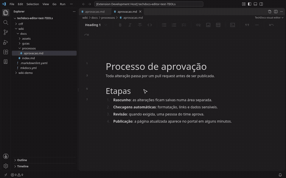The width and height of the screenshot is (286, 178).
Task: Click the insert table toolbar icon
Action: click(x=218, y=25)
